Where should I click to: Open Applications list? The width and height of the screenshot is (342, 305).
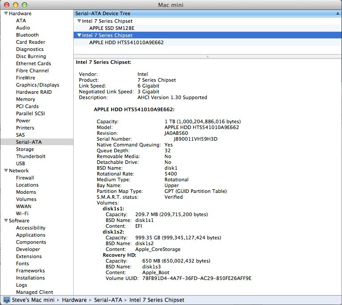pyautogui.click(x=31, y=235)
